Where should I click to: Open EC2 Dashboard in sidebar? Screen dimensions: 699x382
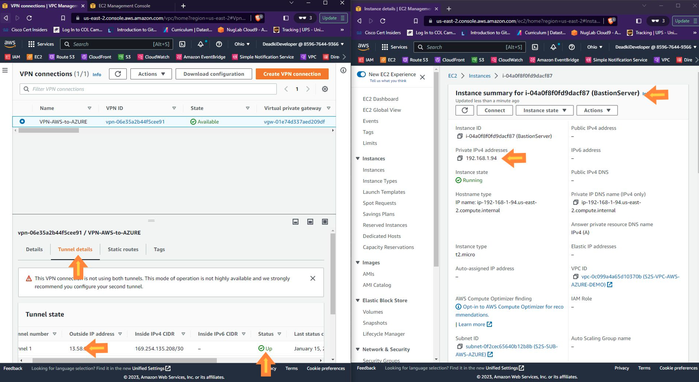click(x=380, y=99)
